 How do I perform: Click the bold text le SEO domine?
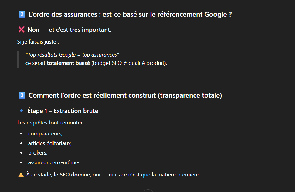[72, 175]
